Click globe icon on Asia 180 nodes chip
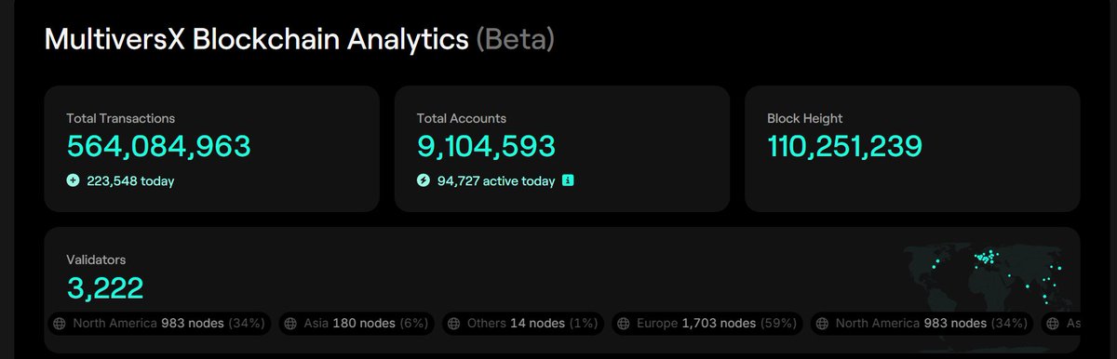The width and height of the screenshot is (1117, 359). point(290,324)
